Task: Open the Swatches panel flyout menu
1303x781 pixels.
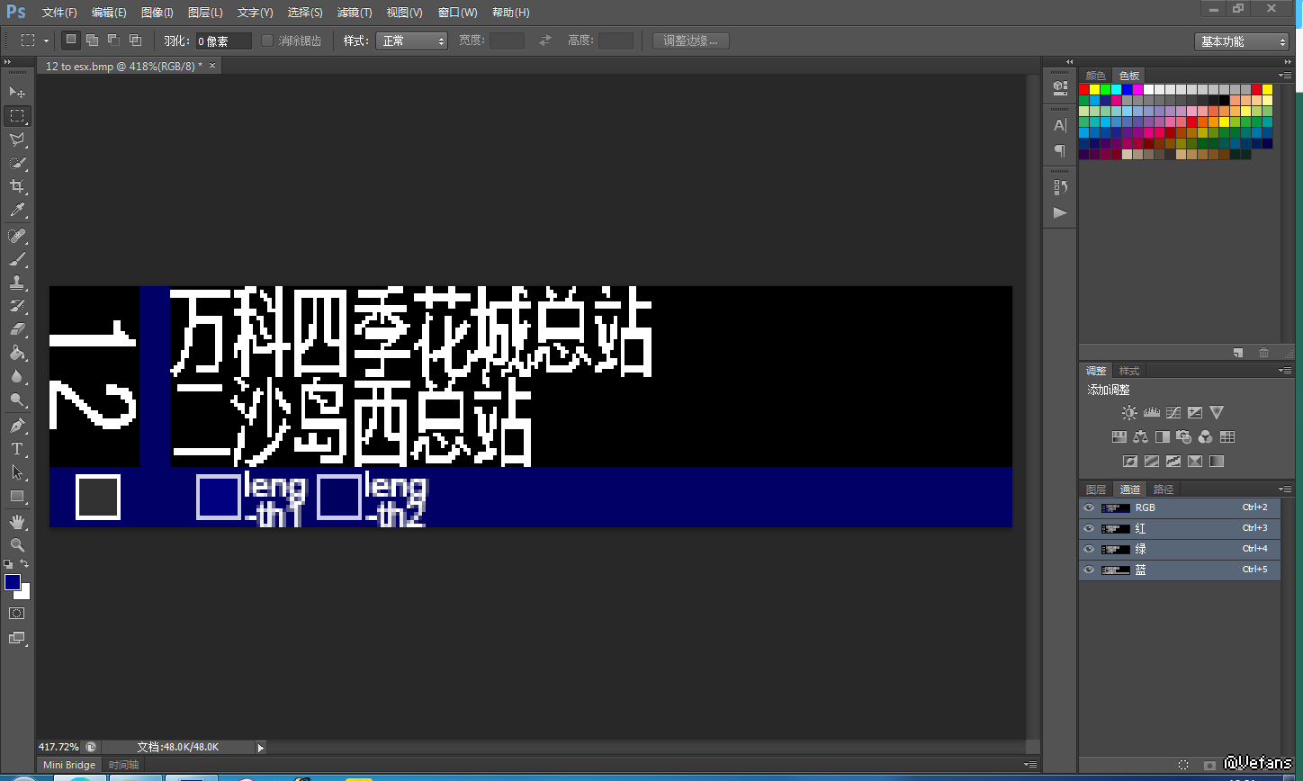Action: pos(1283,76)
